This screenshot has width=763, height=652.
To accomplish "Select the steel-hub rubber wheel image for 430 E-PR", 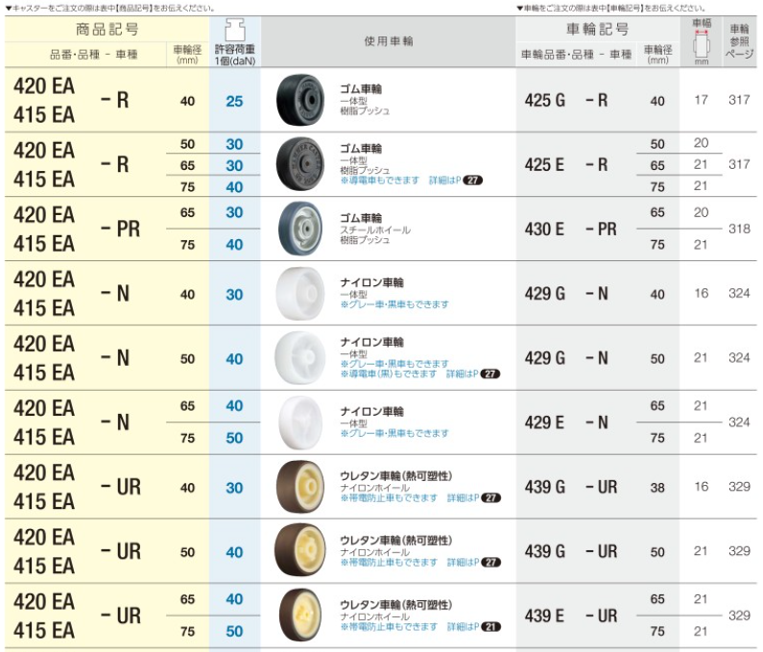I will (x=300, y=229).
